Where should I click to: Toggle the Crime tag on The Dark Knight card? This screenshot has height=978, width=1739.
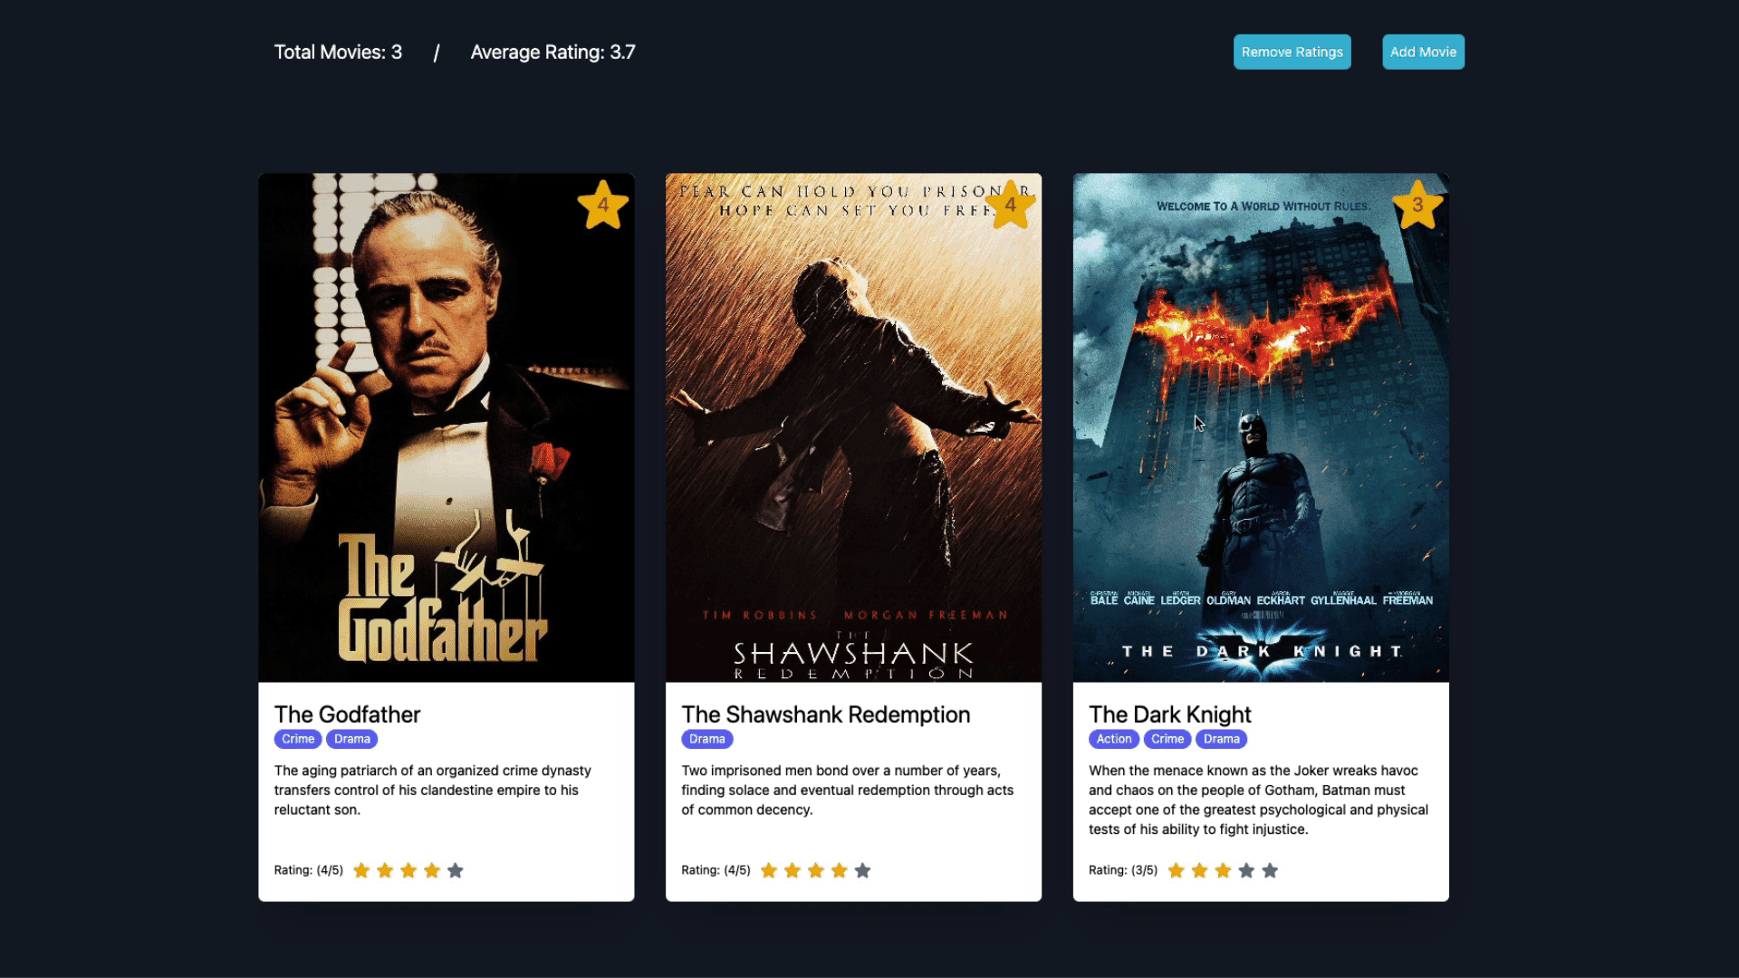pyautogui.click(x=1167, y=738)
